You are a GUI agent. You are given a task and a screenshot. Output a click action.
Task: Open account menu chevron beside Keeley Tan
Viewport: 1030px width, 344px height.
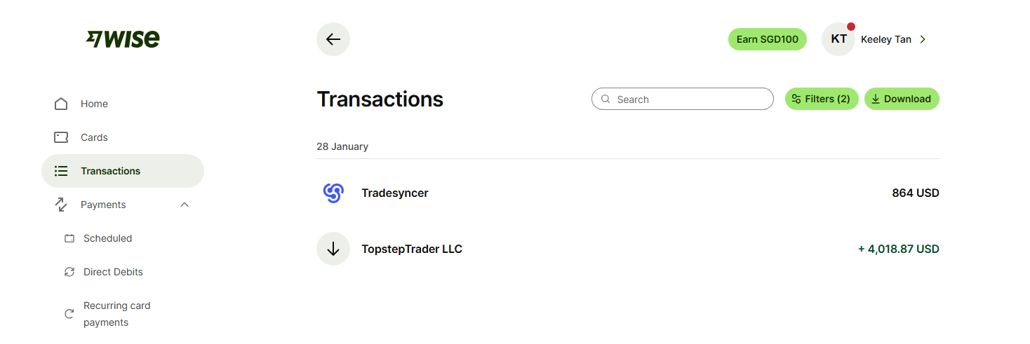(923, 39)
